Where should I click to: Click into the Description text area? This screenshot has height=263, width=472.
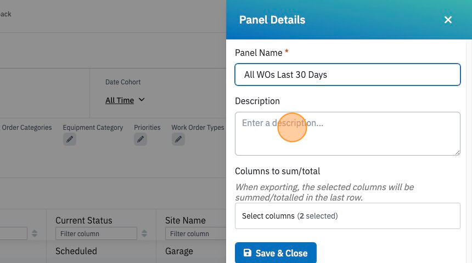click(347, 134)
